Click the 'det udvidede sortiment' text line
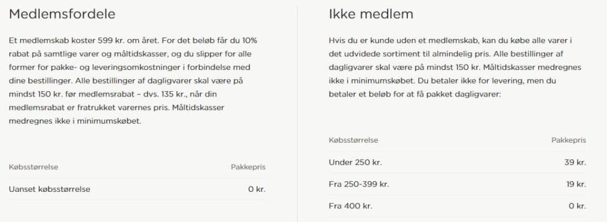 tap(448, 54)
